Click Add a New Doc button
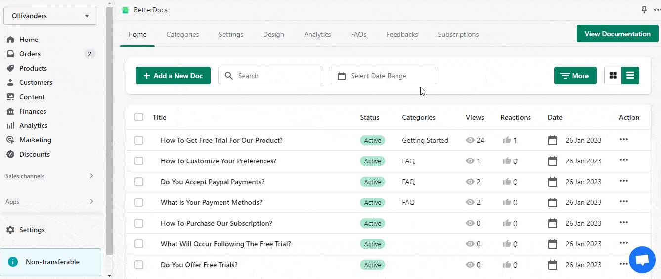 point(173,76)
